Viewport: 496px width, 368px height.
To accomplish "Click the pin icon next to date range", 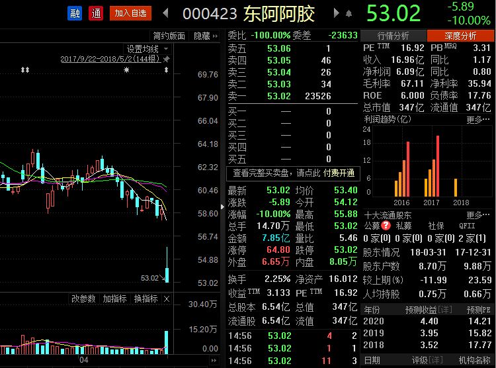I will coord(166,59).
